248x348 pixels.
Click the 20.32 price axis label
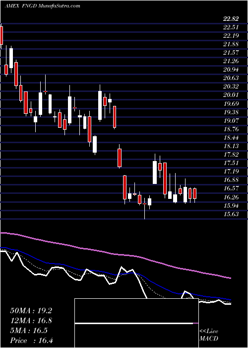point(231,87)
